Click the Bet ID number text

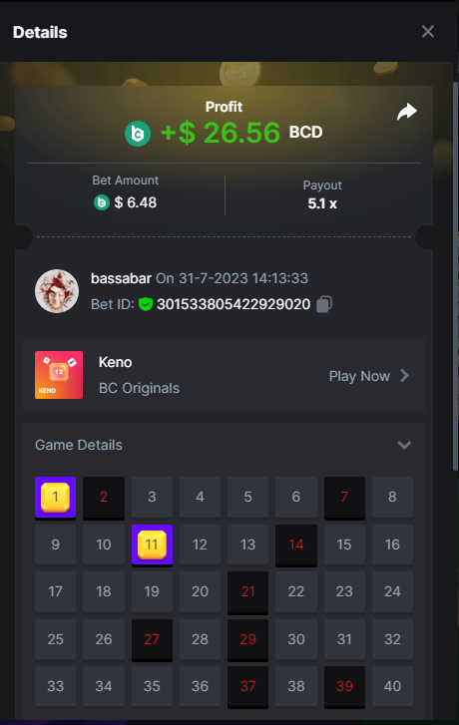click(x=233, y=304)
